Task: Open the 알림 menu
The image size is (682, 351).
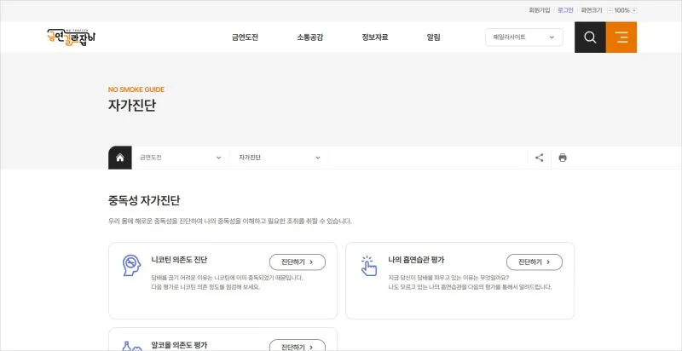Action: 433,37
